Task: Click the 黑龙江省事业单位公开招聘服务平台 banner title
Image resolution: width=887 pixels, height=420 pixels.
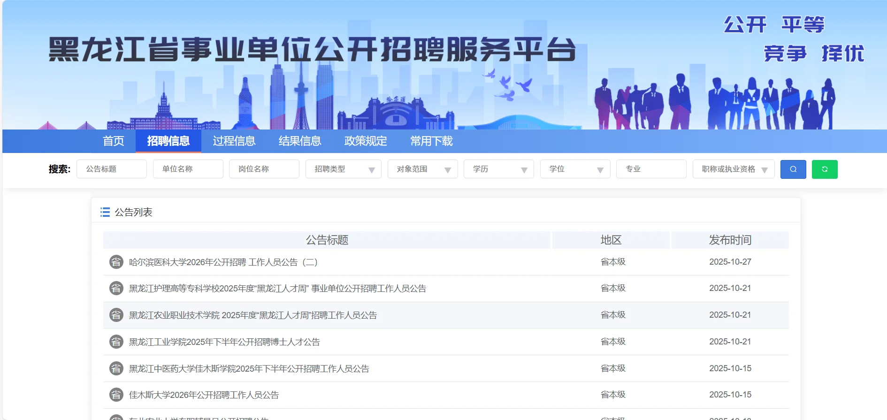Action: (x=312, y=50)
